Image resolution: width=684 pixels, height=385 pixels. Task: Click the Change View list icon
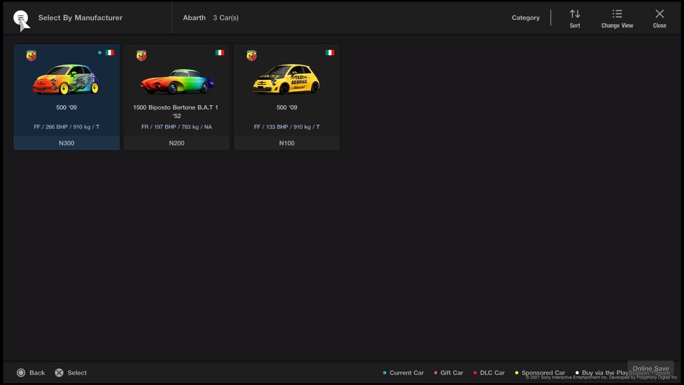tap(617, 14)
